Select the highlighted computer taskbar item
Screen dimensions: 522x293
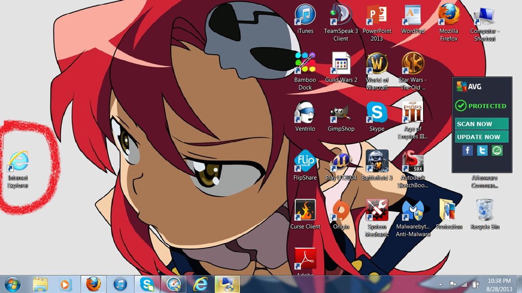[227, 284]
